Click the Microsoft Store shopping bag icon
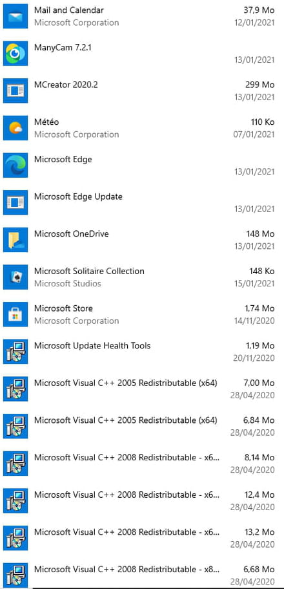Image resolution: width=284 pixels, height=589 pixels. pyautogui.click(x=15, y=314)
